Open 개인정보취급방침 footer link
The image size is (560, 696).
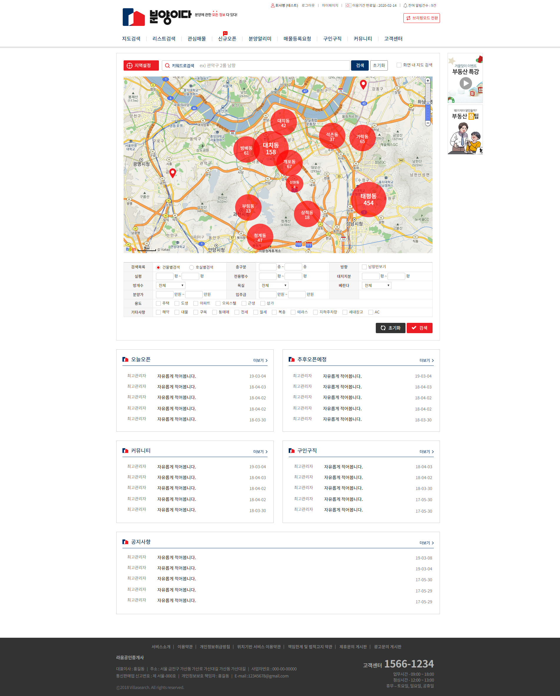click(x=215, y=647)
